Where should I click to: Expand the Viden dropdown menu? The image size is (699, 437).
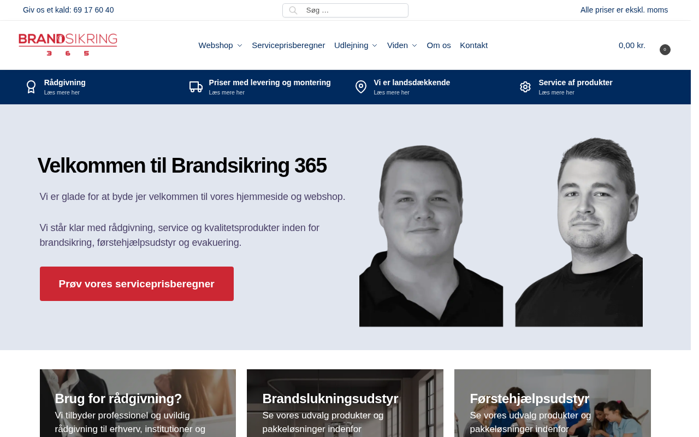402,45
